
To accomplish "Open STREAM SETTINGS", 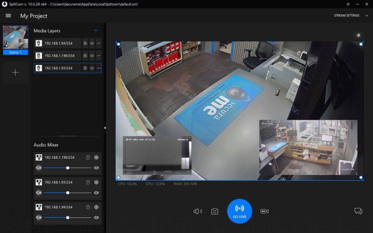I will pyautogui.click(x=346, y=16).
